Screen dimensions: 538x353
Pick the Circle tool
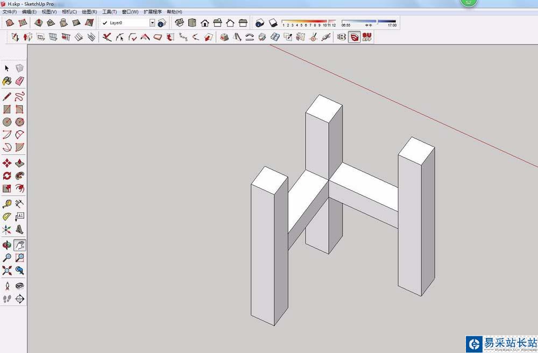pyautogui.click(x=7, y=122)
